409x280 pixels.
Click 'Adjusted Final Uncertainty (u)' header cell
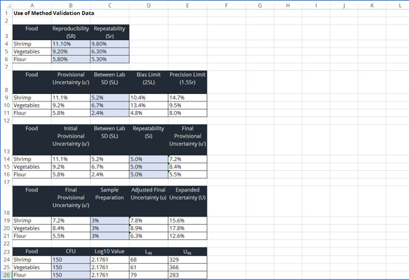[x=149, y=201]
